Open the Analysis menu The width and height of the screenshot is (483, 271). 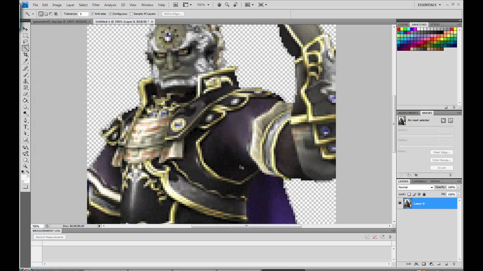point(110,5)
